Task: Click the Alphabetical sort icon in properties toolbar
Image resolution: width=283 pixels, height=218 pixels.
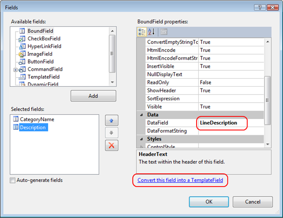Action: coord(152,31)
